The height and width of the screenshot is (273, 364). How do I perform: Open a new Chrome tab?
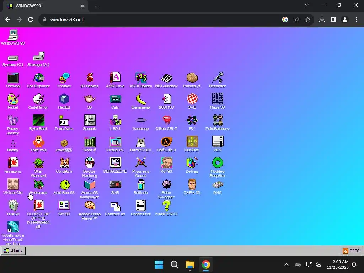(x=96, y=6)
